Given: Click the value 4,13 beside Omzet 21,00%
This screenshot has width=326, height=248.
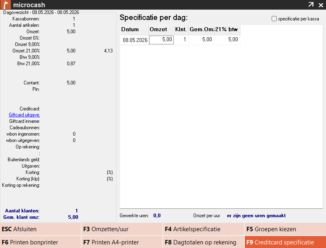Looking at the screenshot, I should click(x=108, y=51).
